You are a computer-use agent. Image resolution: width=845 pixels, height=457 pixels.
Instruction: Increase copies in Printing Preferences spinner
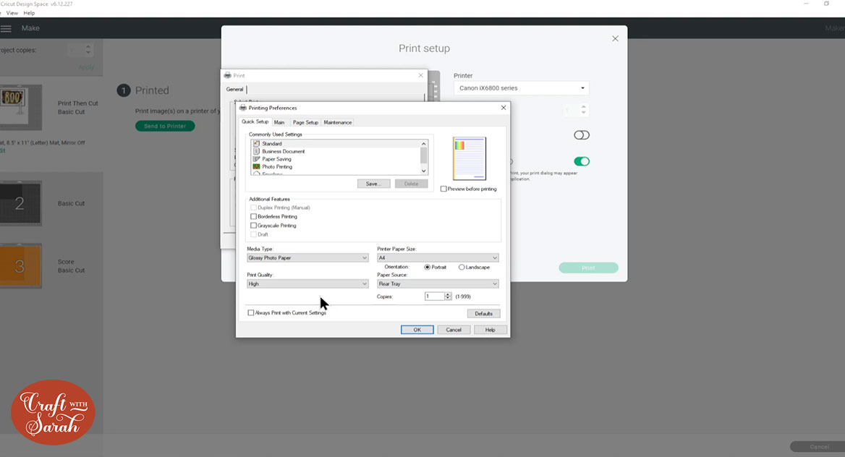click(448, 295)
